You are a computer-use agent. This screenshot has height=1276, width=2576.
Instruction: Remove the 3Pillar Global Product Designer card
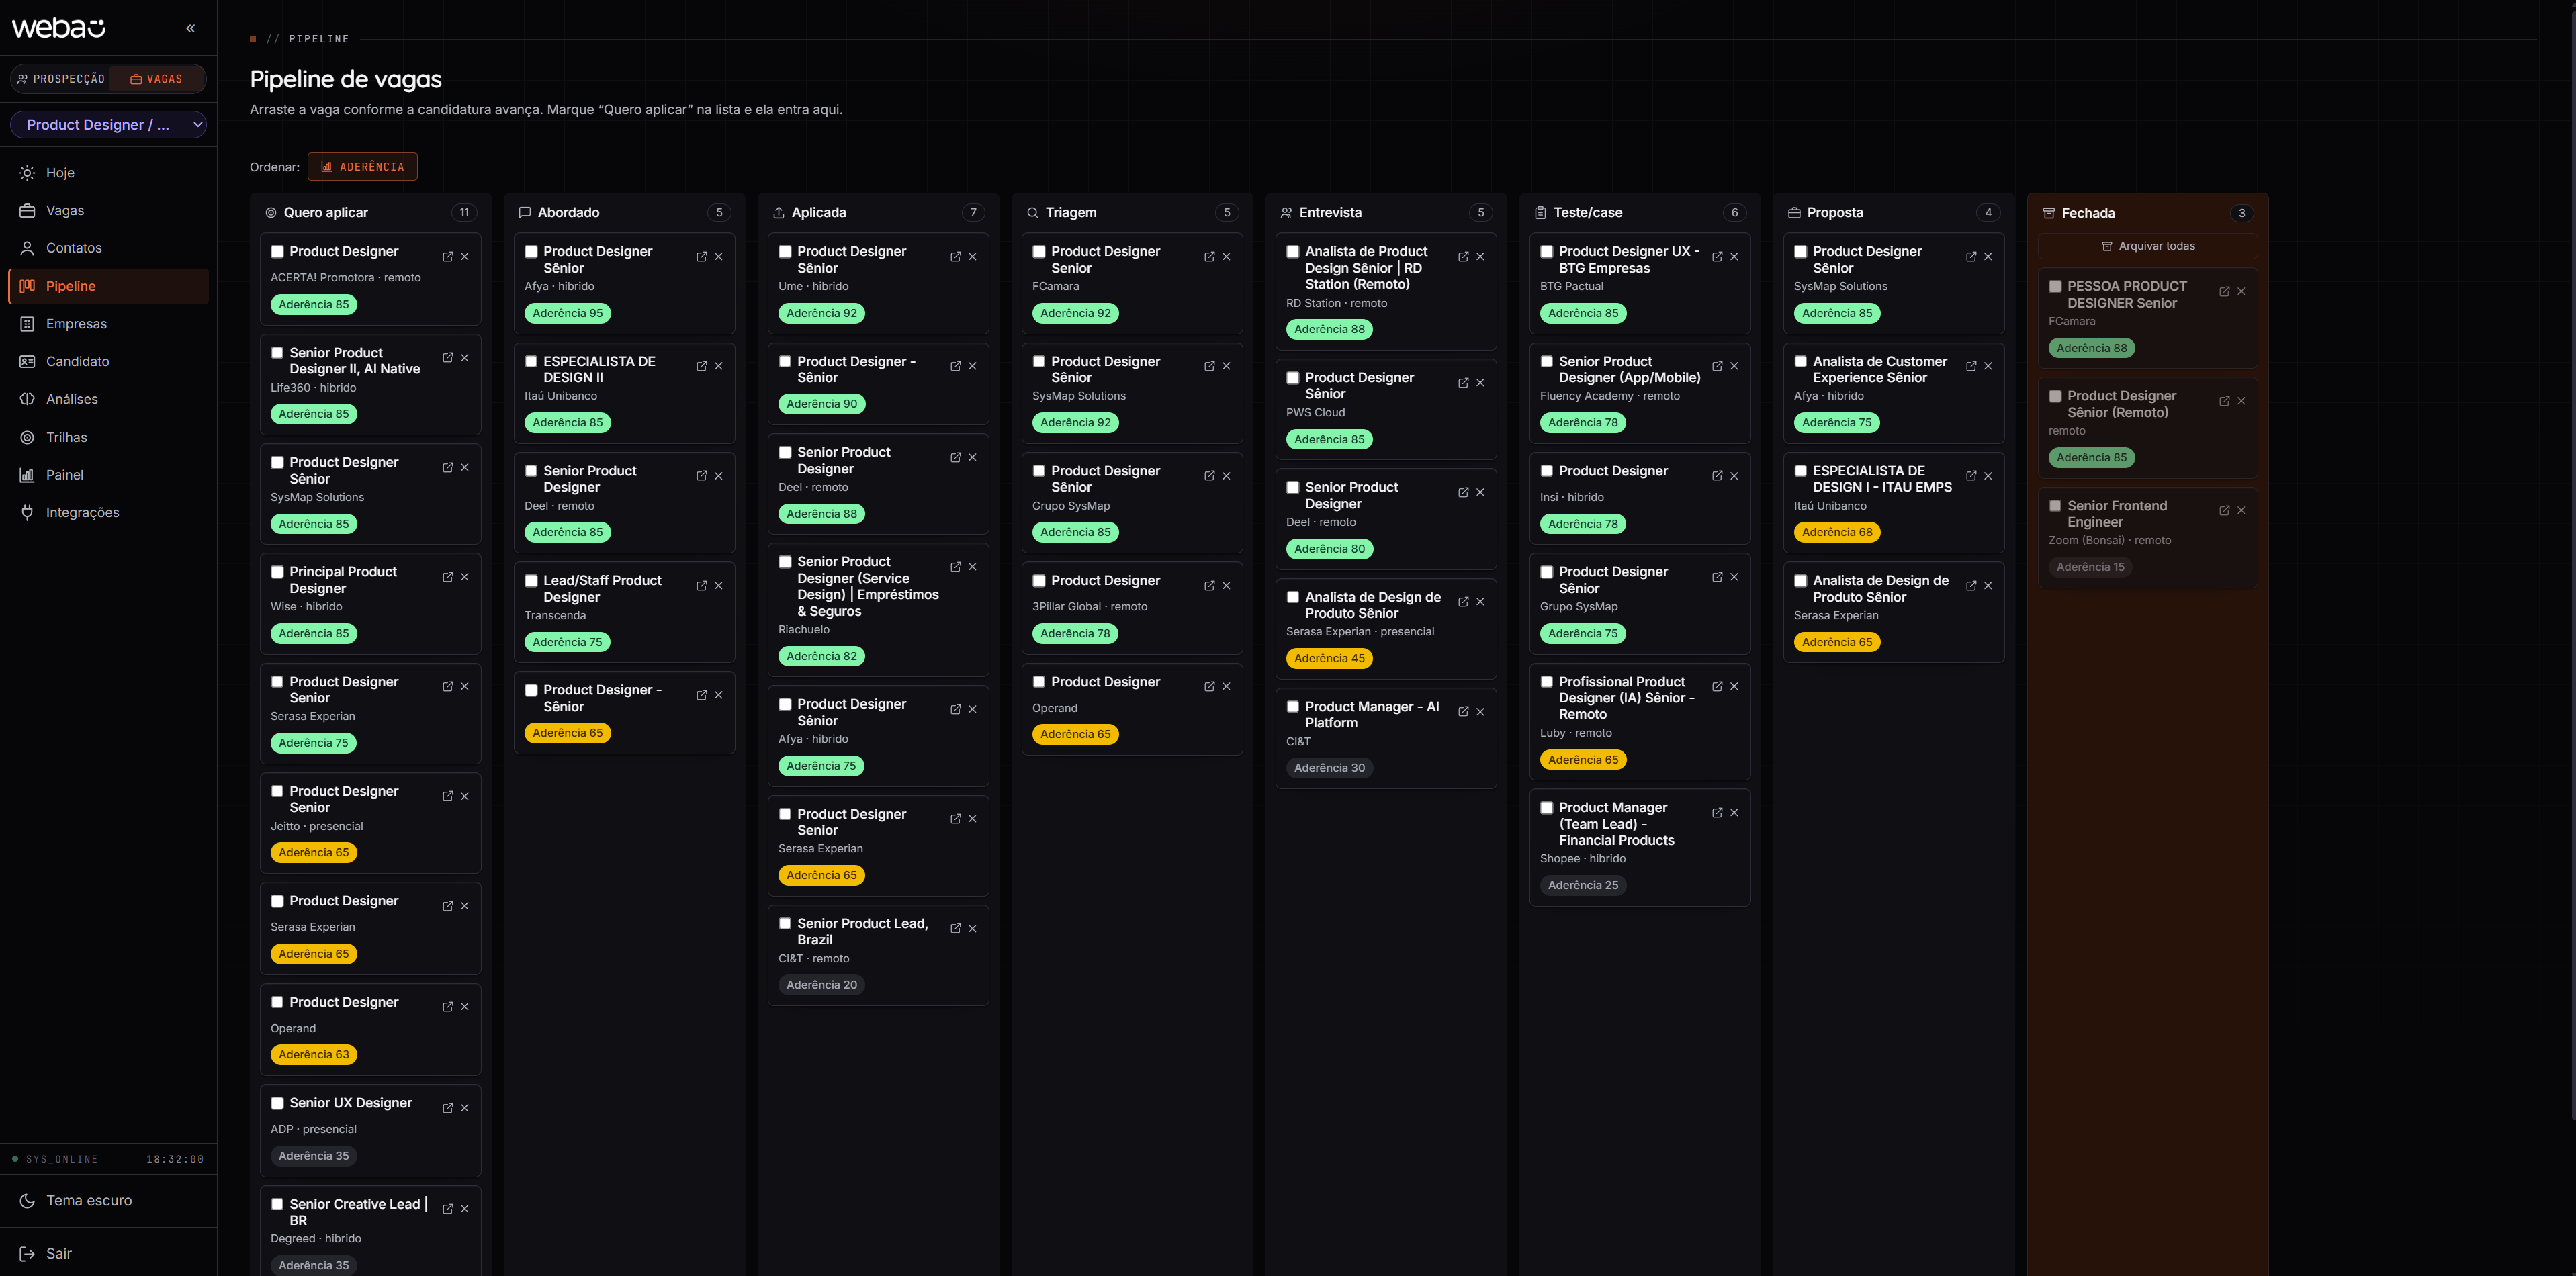(x=1227, y=586)
